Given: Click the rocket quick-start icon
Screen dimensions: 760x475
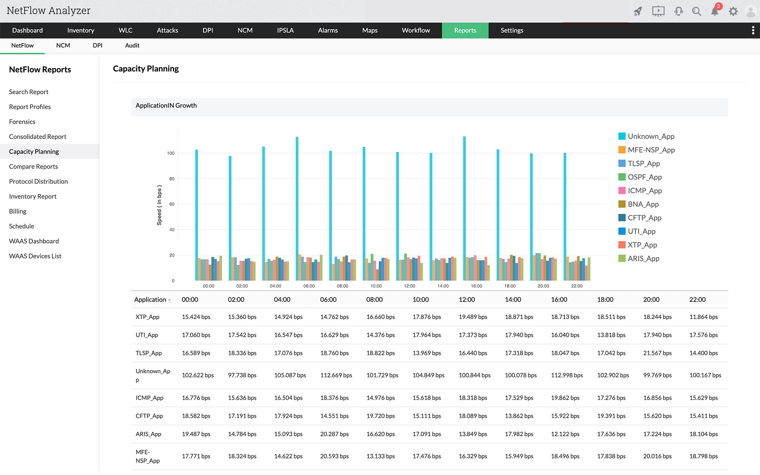Looking at the screenshot, I should [x=638, y=11].
